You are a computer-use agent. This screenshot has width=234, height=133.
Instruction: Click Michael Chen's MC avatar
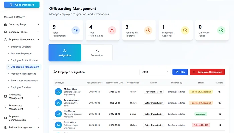pyautogui.click(x=58, y=92)
